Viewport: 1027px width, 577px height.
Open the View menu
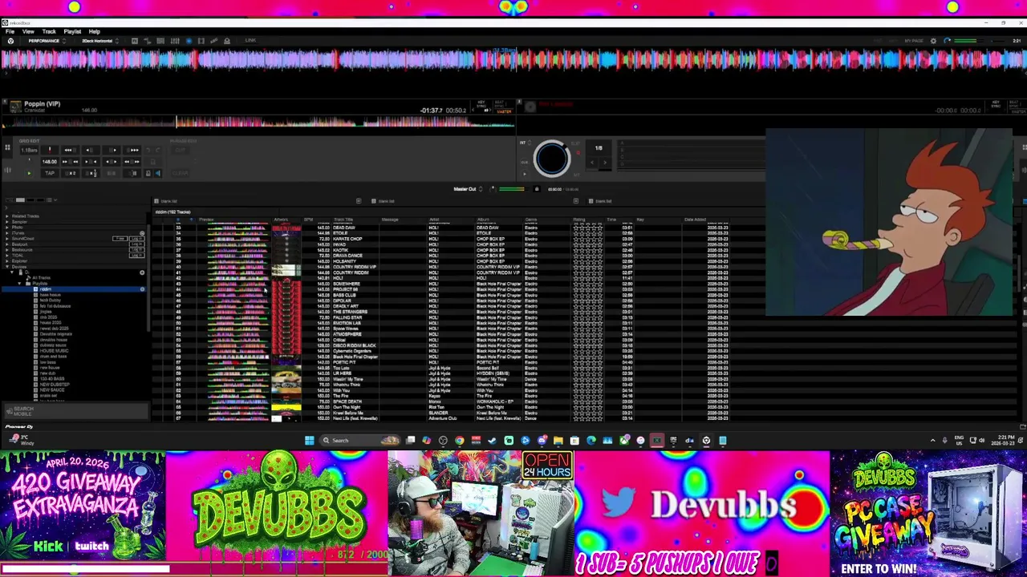(x=28, y=31)
